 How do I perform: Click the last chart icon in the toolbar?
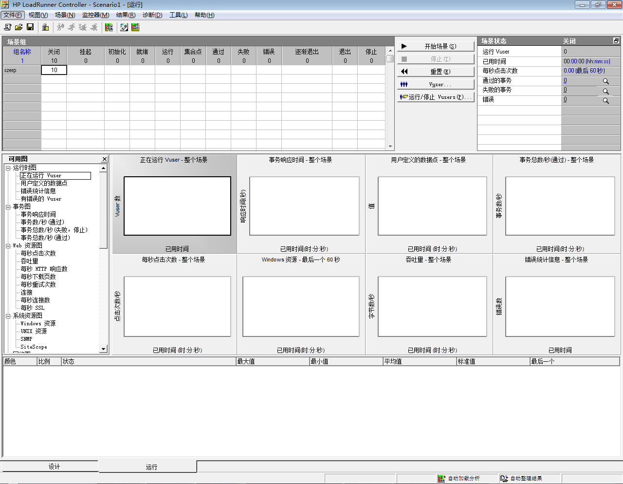(135, 27)
